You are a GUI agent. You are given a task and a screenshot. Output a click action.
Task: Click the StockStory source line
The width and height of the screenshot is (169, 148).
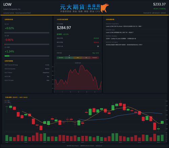point(112,36)
